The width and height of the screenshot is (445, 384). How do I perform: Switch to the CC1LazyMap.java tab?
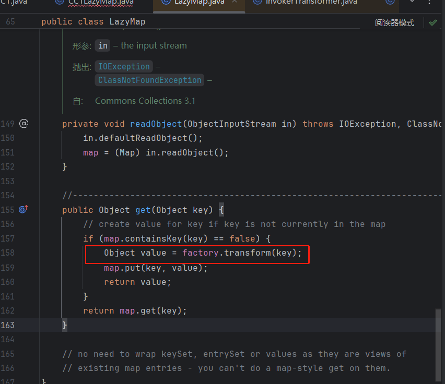[100, 2]
